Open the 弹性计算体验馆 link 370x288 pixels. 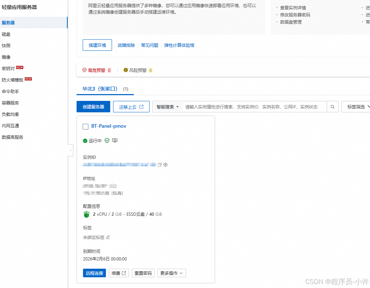179,45
